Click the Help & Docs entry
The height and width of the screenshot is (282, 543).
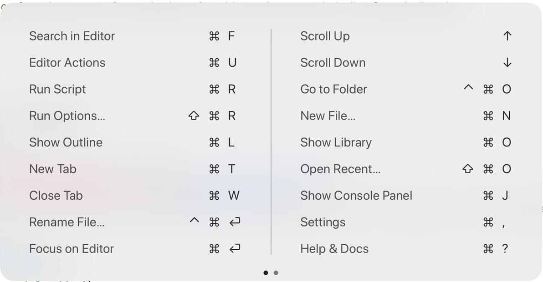pyautogui.click(x=334, y=249)
